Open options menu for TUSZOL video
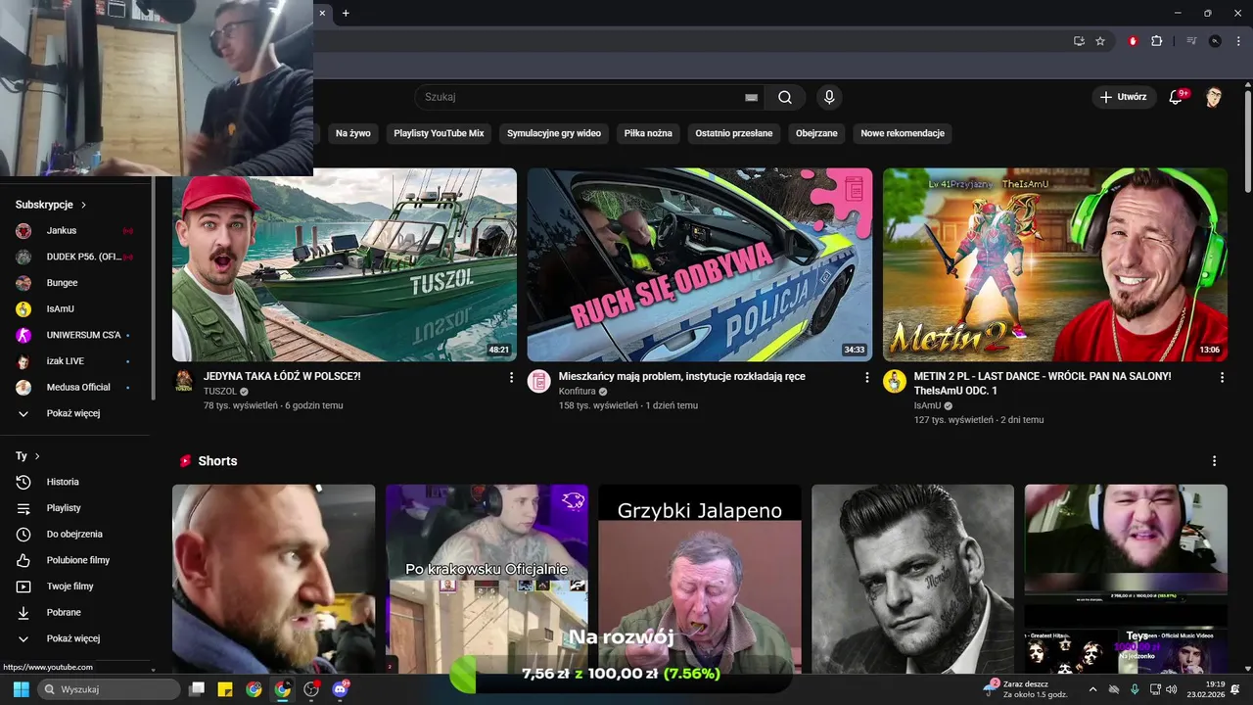 (x=511, y=377)
